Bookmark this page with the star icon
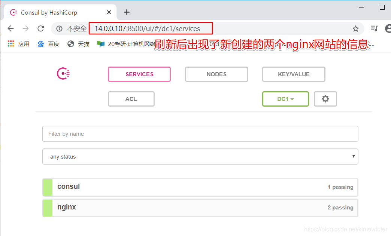The image size is (391, 236). pyautogui.click(x=355, y=29)
